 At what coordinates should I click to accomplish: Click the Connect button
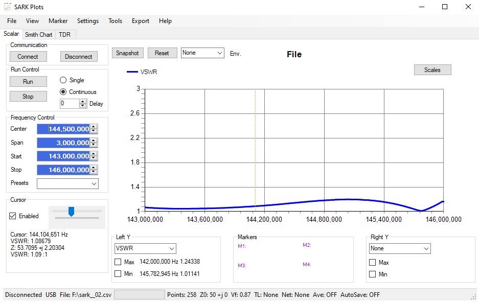click(28, 57)
